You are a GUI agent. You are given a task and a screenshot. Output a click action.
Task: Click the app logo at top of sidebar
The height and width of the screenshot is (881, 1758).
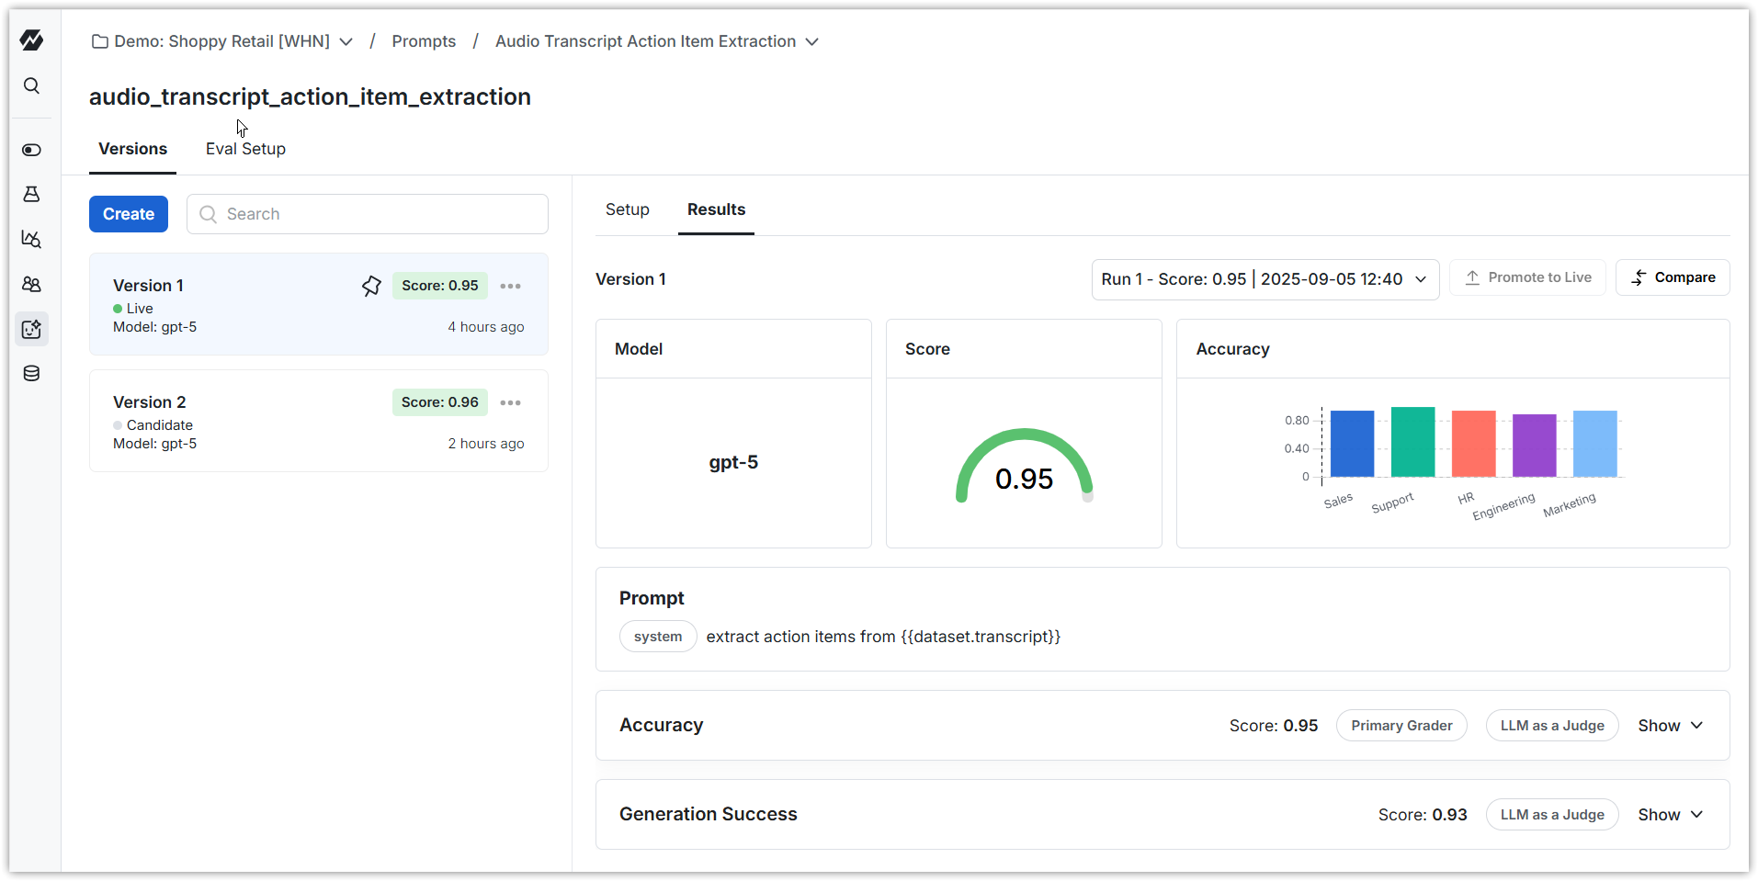[x=31, y=40]
